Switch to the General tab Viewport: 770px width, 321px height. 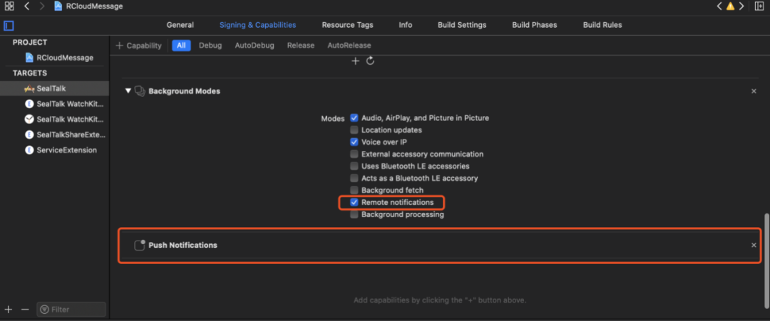pyautogui.click(x=180, y=25)
